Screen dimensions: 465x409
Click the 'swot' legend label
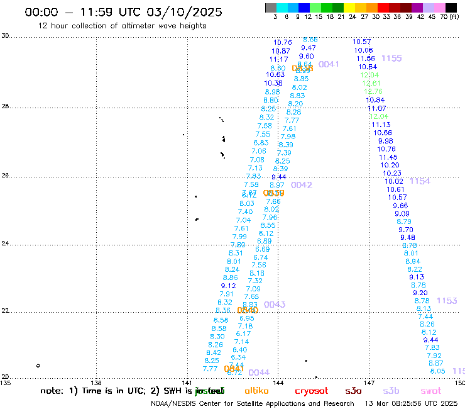(431, 391)
